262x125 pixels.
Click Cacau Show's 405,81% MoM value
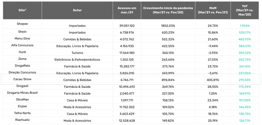point(213,80)
